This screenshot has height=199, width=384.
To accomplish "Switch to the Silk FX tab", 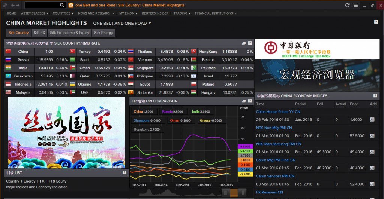I will pyautogui.click(x=39, y=33).
